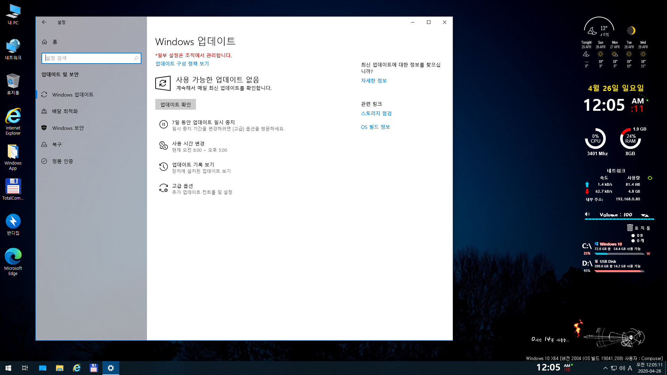Click the active hours clock icon
The width and height of the screenshot is (667, 375).
[x=163, y=145]
